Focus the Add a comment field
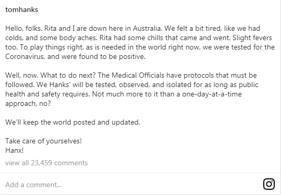The image size is (281, 195). (x=132, y=185)
